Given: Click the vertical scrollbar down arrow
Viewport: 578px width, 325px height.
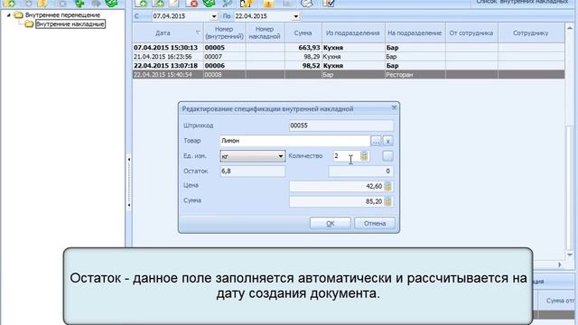Looking at the screenshot, I should point(570,255).
